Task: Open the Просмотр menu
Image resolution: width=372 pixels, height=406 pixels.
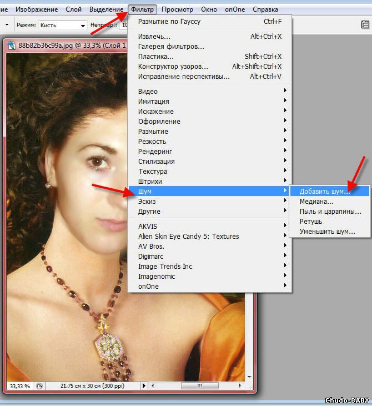Action: (x=177, y=9)
